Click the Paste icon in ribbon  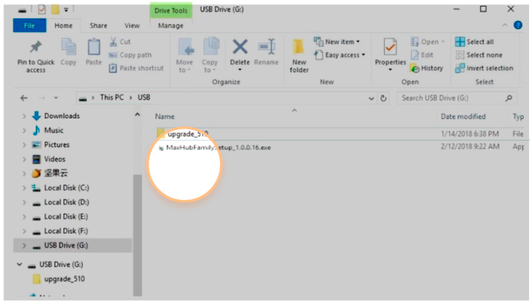pos(94,49)
